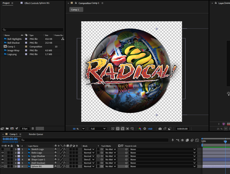Click the new composition icon in Project panel
Screen dimensions: 230x174
(x=12, y=129)
